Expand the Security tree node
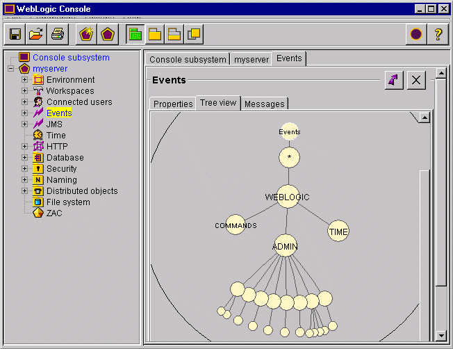The height and width of the screenshot is (349, 453). [x=24, y=168]
